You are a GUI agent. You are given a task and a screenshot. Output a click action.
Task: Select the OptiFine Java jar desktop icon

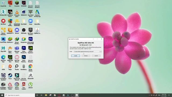click(x=37, y=31)
